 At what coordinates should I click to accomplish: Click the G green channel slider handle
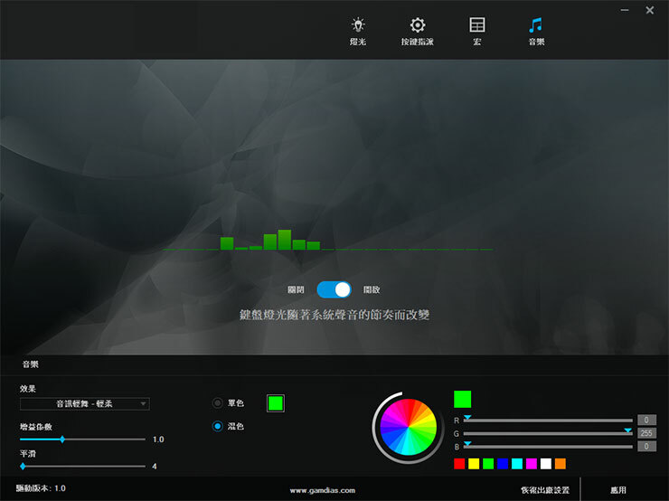click(x=628, y=430)
